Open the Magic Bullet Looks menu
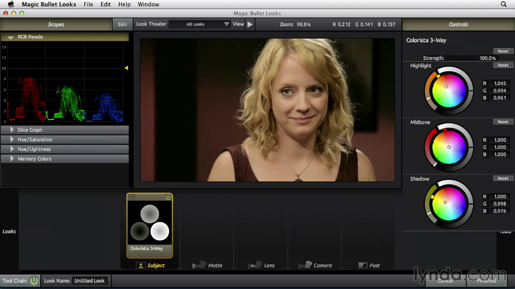This screenshot has height=289, width=515. [x=49, y=4]
